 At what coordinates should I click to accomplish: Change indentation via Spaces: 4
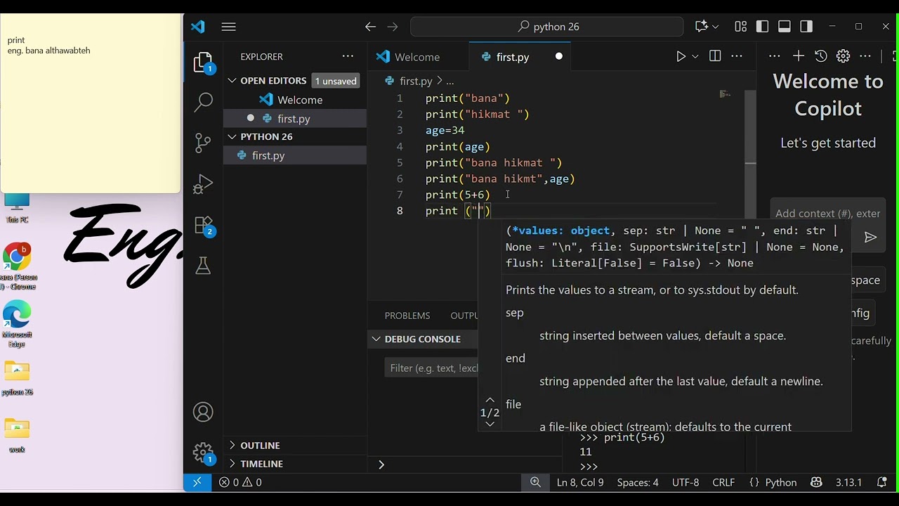[638, 482]
